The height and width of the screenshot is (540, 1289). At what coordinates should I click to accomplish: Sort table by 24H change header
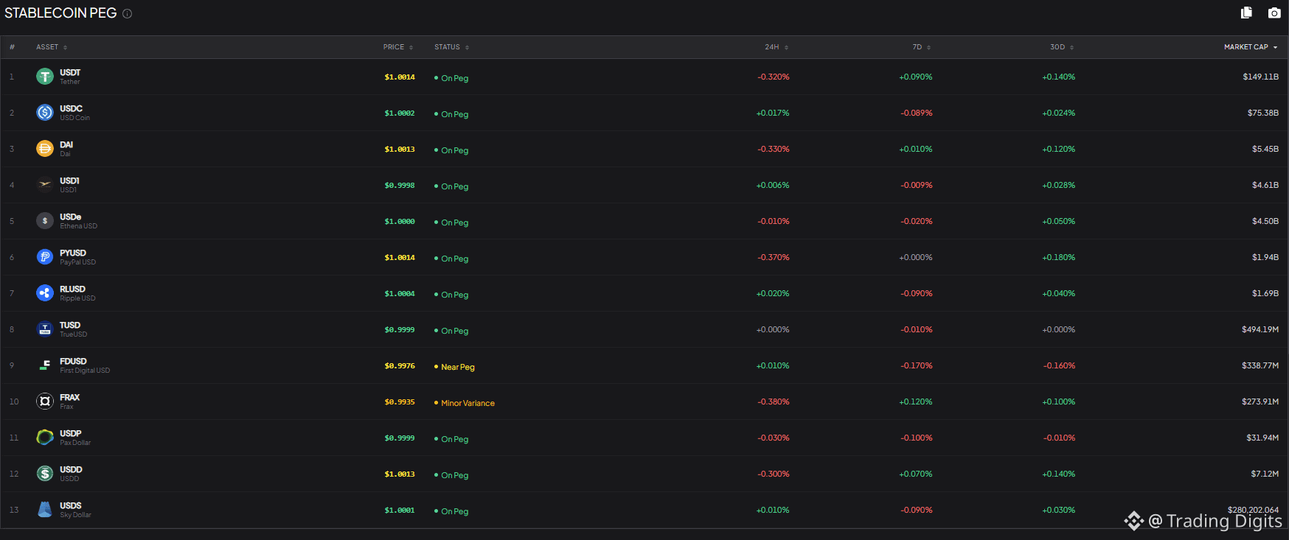(x=776, y=47)
